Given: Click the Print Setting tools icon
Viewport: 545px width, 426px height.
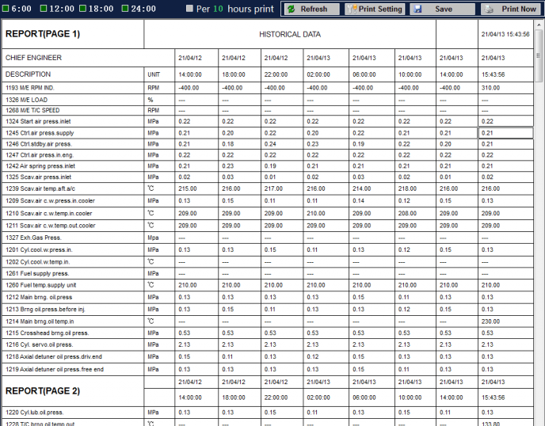Looking at the screenshot, I should point(352,9).
